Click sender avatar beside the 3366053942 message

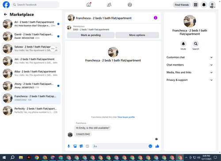(70, 135)
